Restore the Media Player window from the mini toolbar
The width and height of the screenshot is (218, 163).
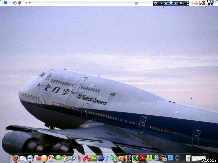[x=188, y=4]
